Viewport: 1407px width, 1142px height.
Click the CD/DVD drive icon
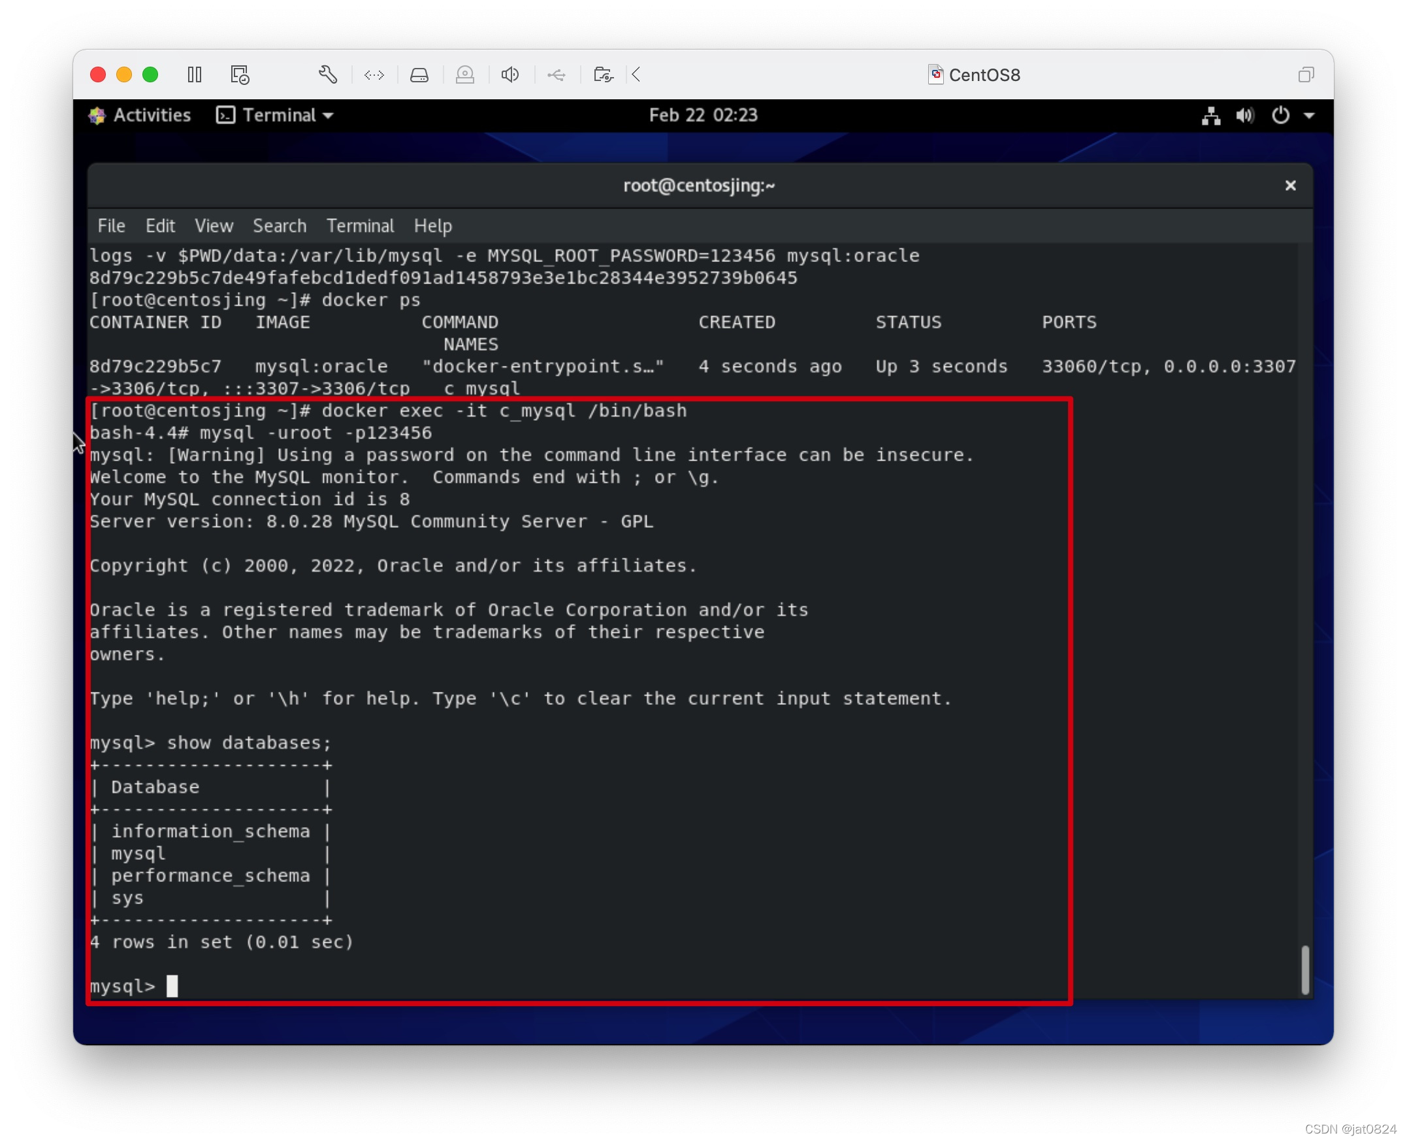465,74
